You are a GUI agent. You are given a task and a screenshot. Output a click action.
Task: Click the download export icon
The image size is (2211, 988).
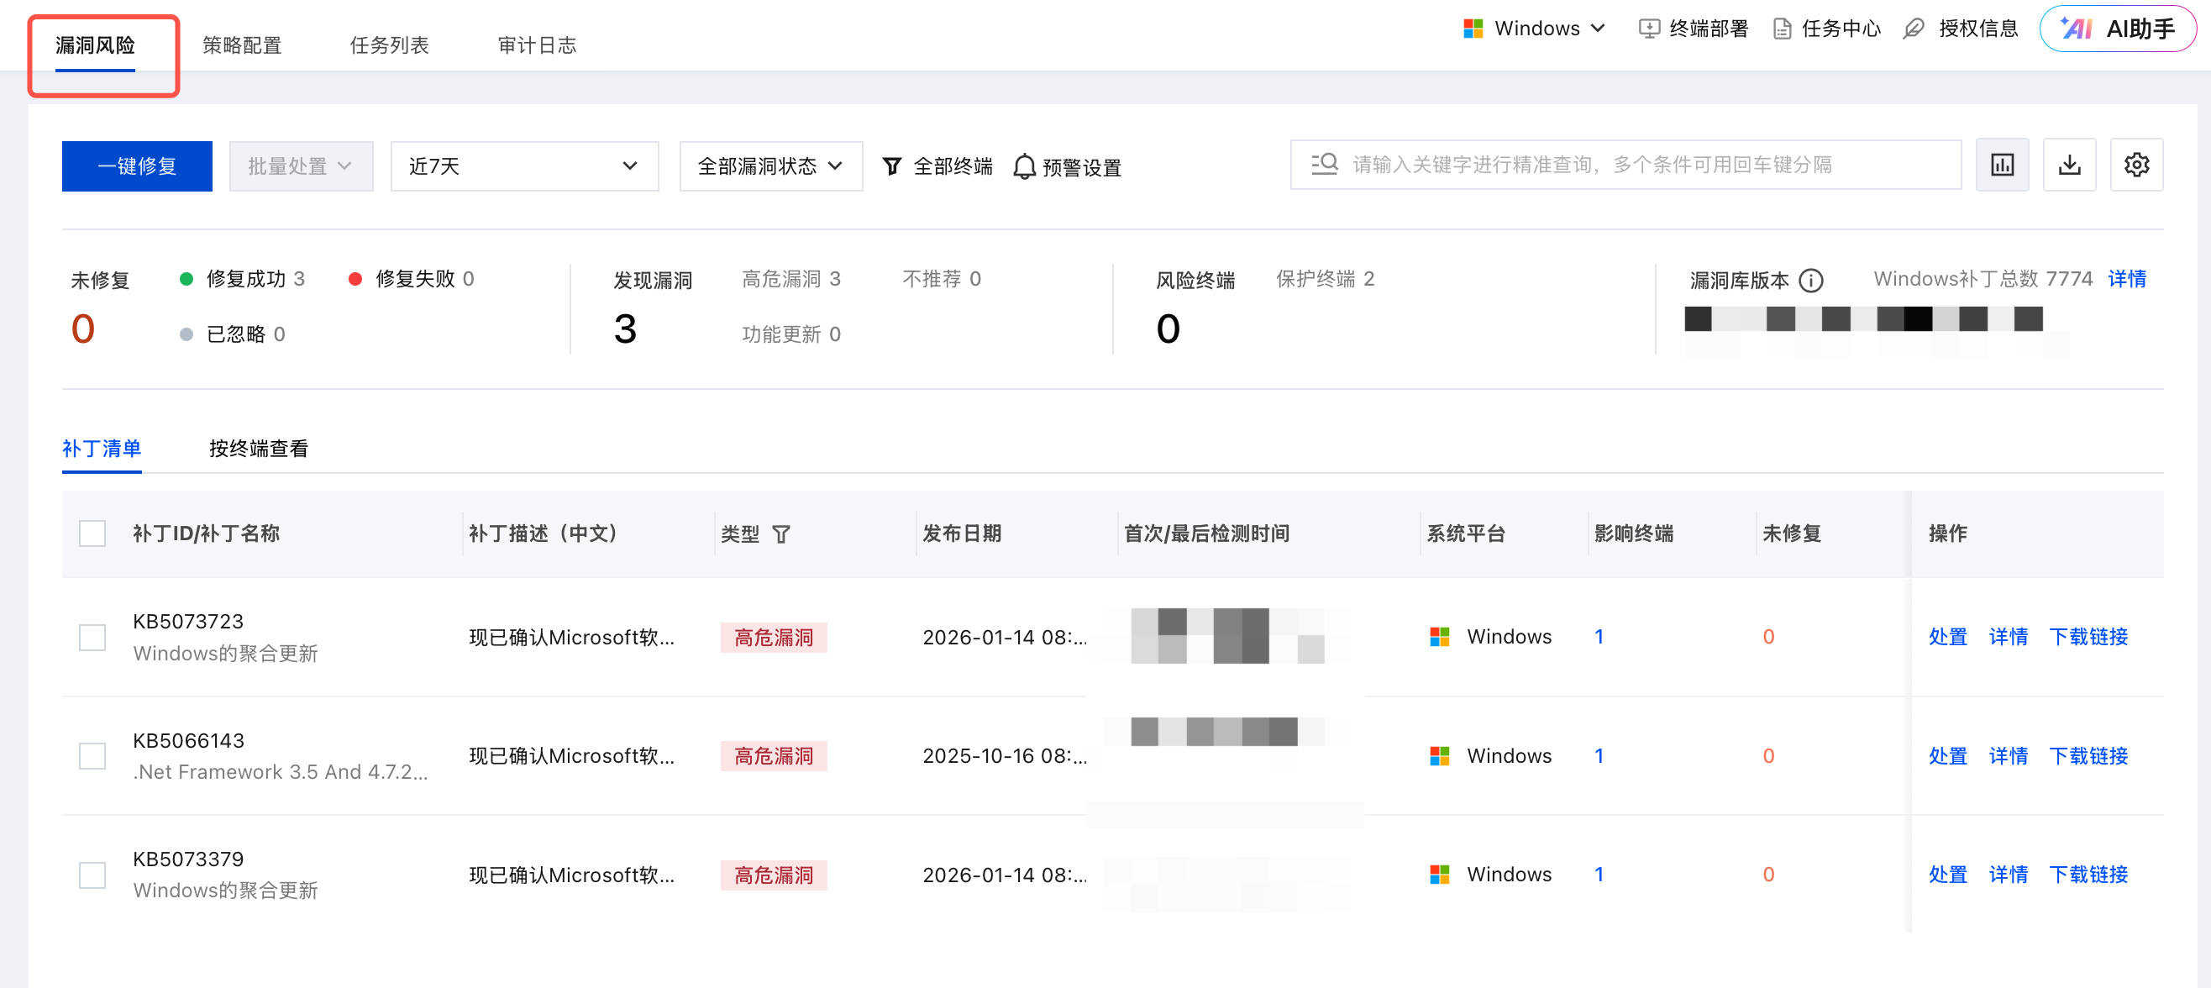(2068, 165)
